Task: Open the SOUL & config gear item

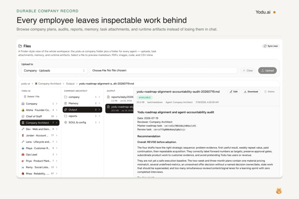Action: point(82,122)
